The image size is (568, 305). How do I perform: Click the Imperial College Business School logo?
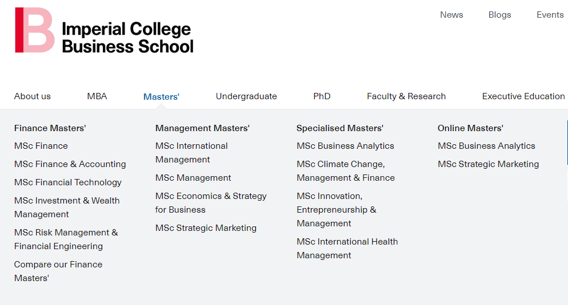105,30
